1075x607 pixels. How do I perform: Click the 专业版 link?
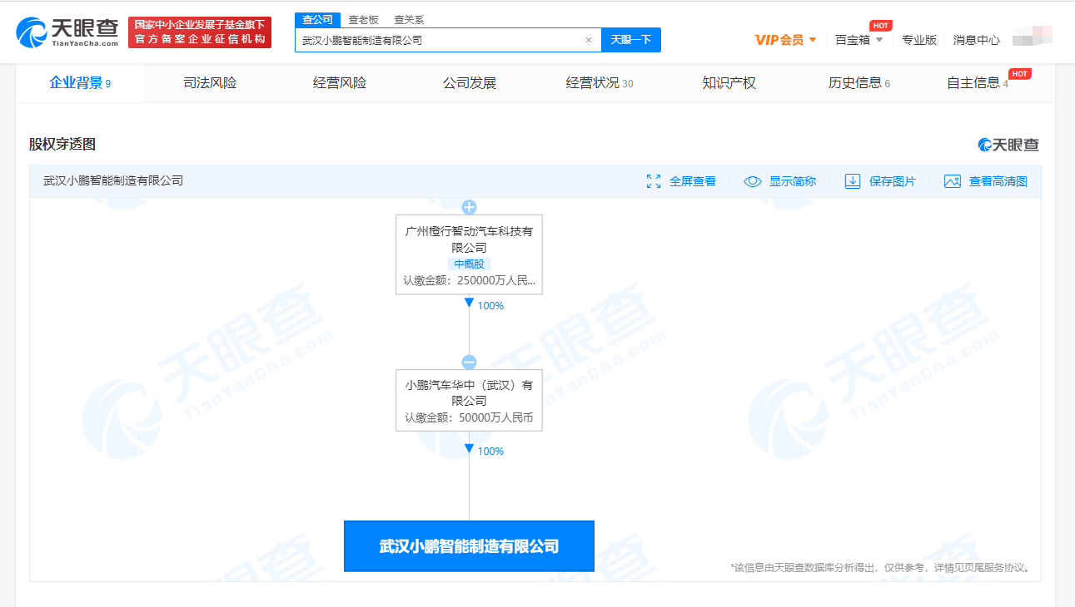(919, 40)
